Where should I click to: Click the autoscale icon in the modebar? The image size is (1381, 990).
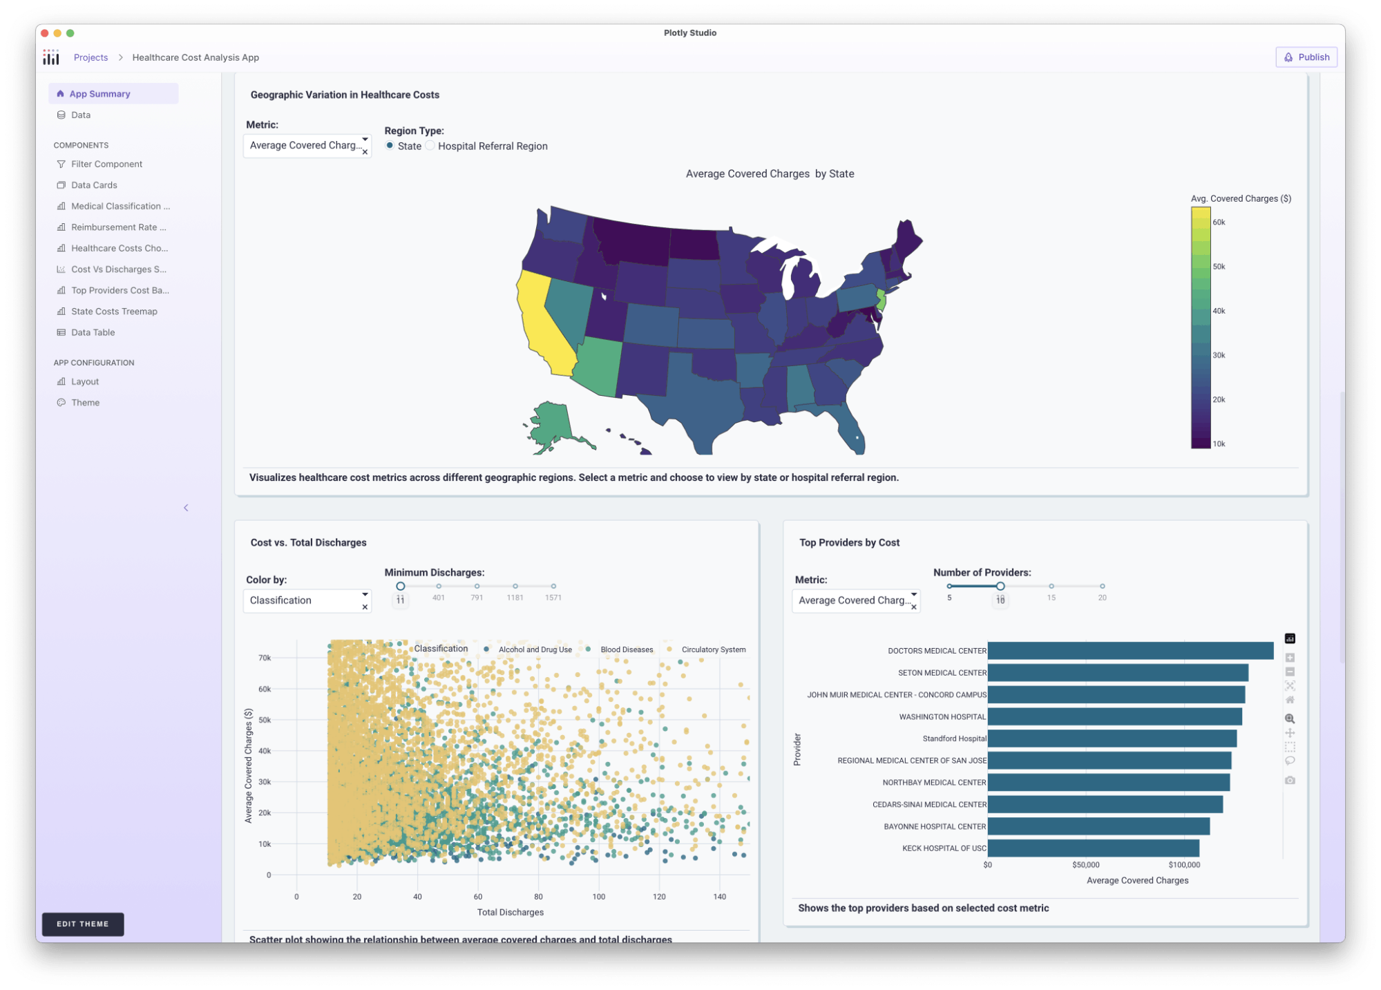click(x=1289, y=686)
